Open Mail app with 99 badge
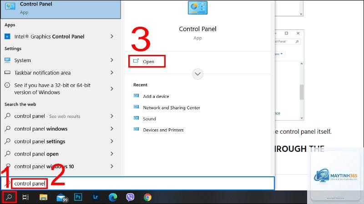The image size is (364, 204). [x=62, y=198]
